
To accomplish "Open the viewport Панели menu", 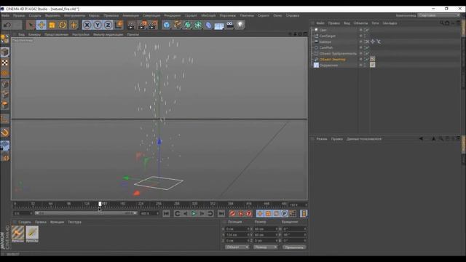I will click(x=133, y=34).
